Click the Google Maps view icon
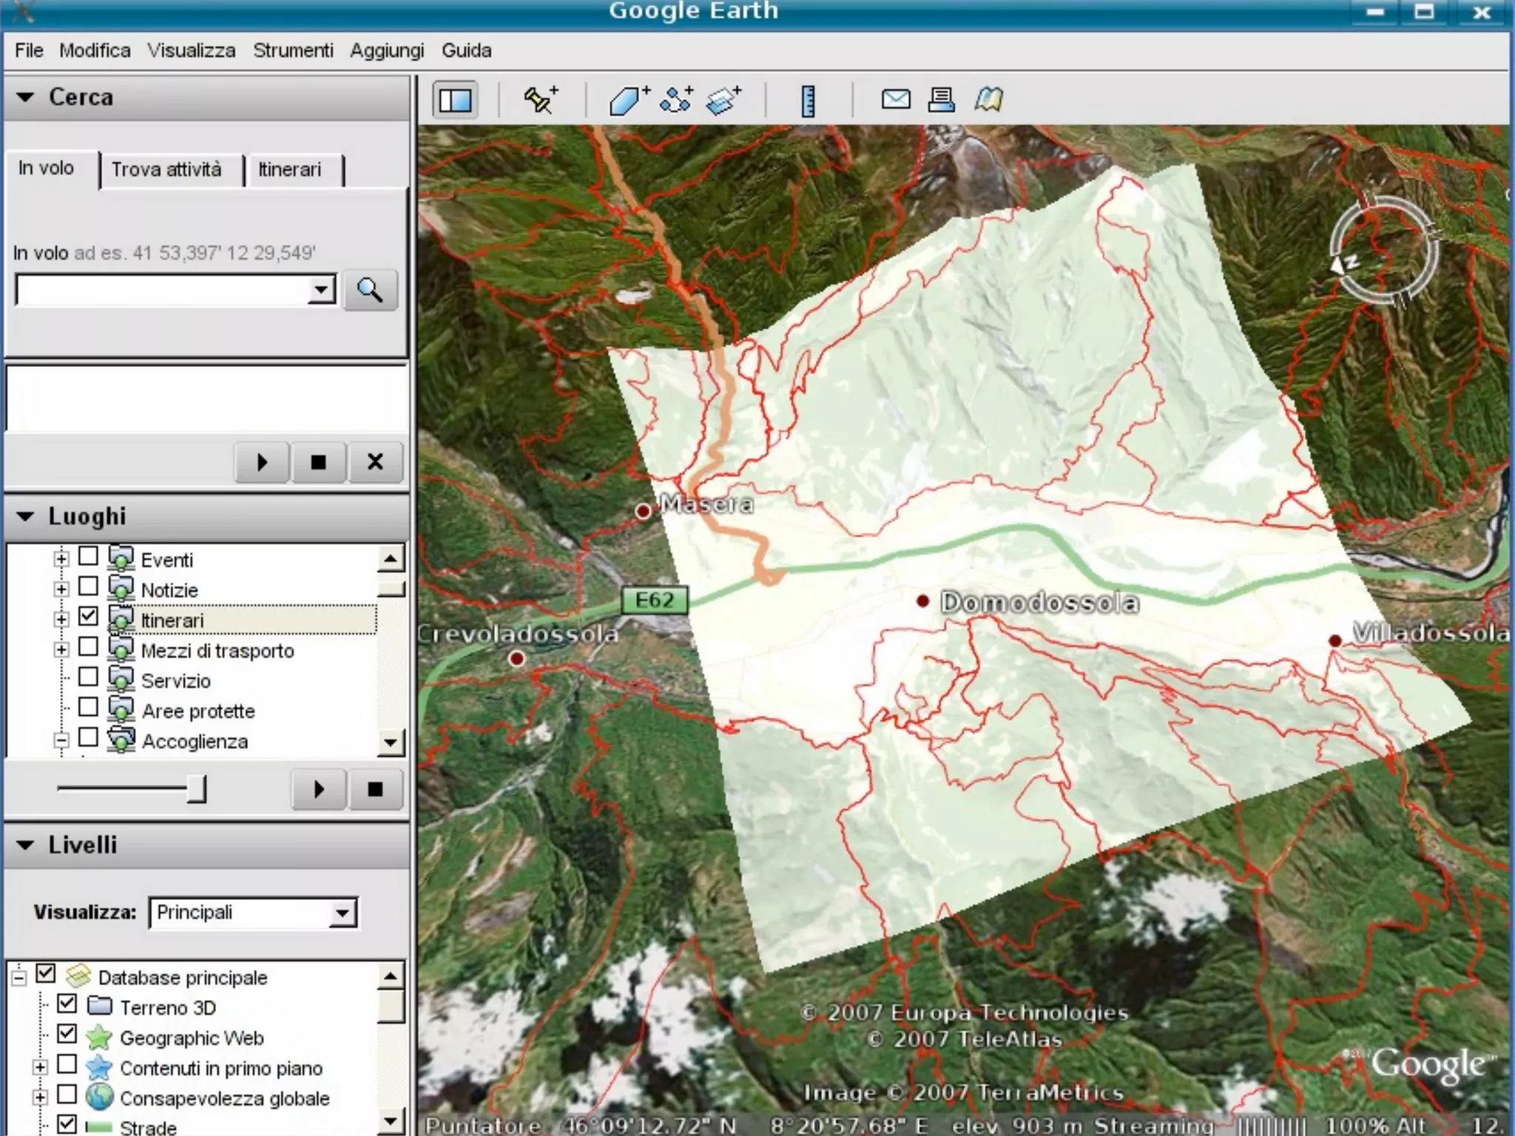 coord(988,99)
